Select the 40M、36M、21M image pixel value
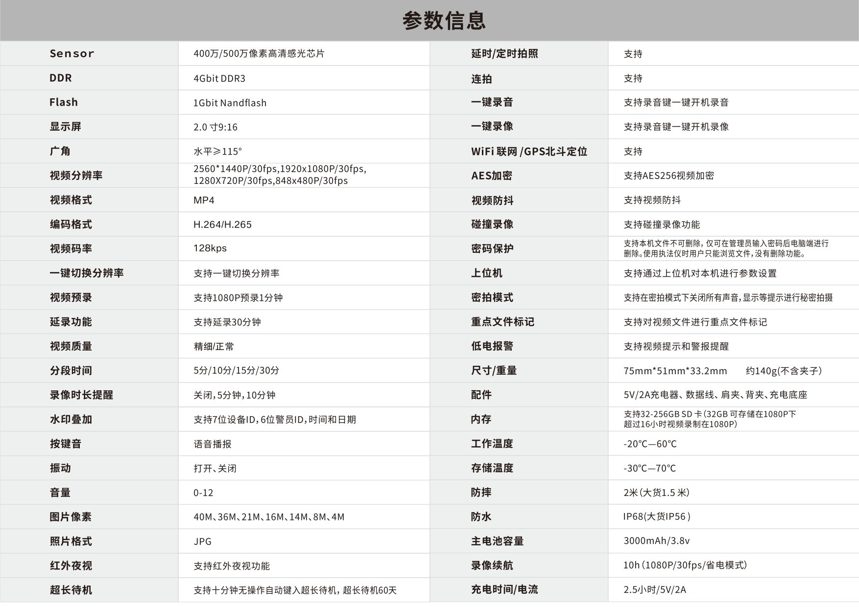Viewport: 859px width, 607px height. click(x=269, y=517)
